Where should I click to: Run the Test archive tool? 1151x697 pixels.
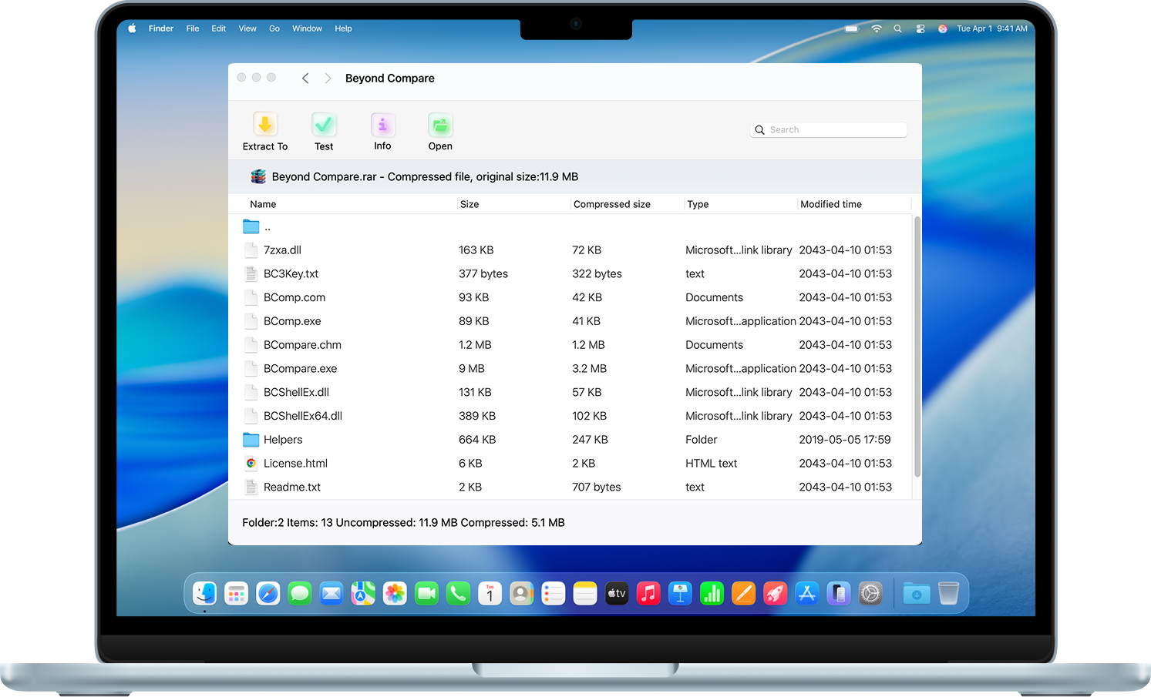click(324, 125)
